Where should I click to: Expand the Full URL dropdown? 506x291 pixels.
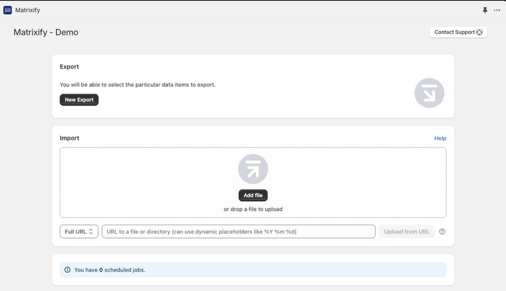point(79,232)
